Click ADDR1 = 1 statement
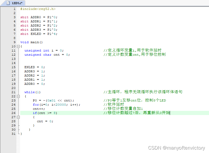The image size is (209, 153). coord(35,80)
